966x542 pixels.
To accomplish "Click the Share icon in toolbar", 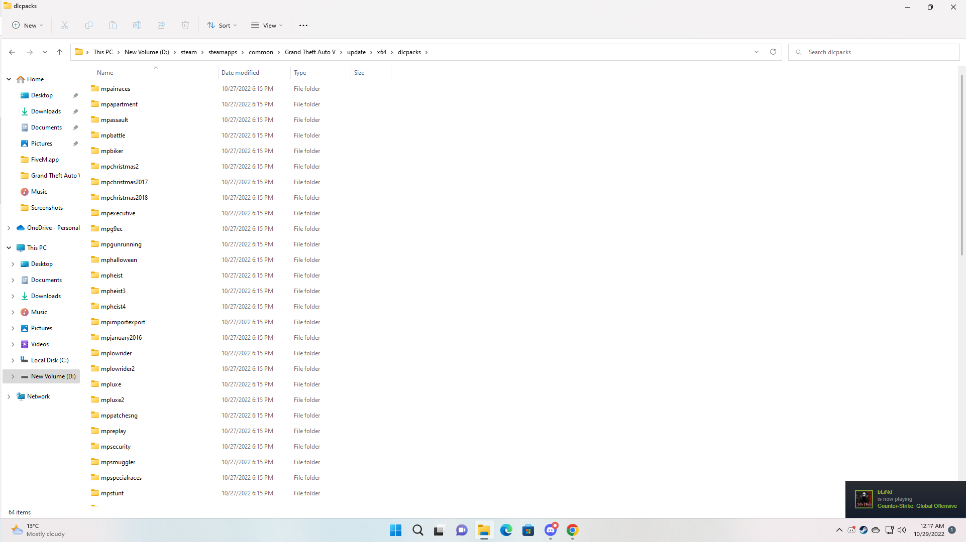I will tap(161, 25).
